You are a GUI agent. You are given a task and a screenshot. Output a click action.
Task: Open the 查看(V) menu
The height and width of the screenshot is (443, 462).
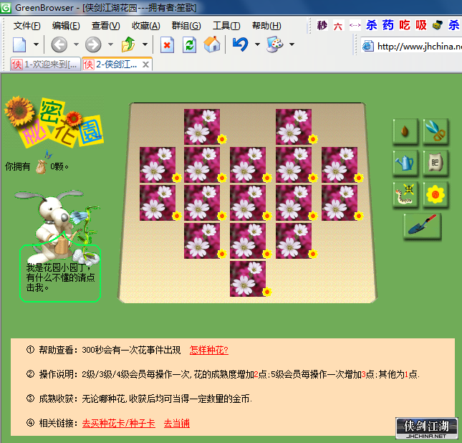point(106,26)
